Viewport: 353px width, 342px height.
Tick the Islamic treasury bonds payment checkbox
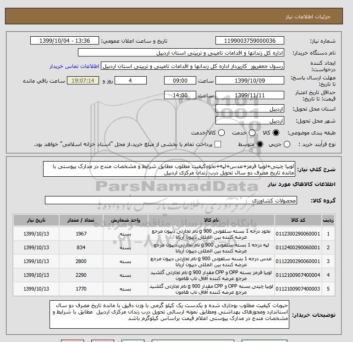pos(218,144)
